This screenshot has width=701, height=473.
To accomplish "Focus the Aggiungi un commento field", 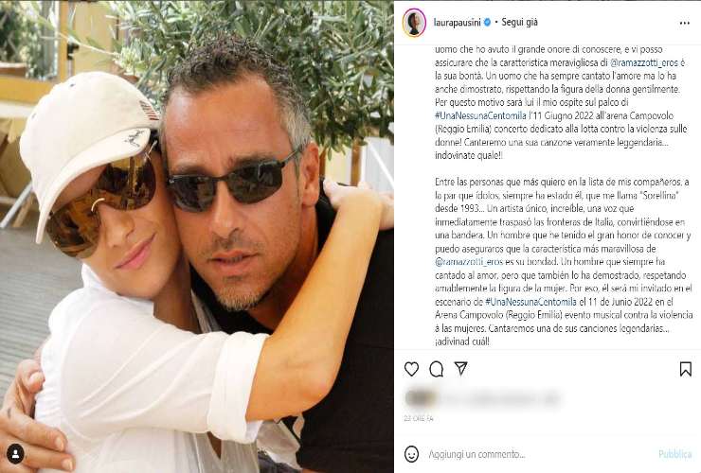I will pyautogui.click(x=539, y=454).
